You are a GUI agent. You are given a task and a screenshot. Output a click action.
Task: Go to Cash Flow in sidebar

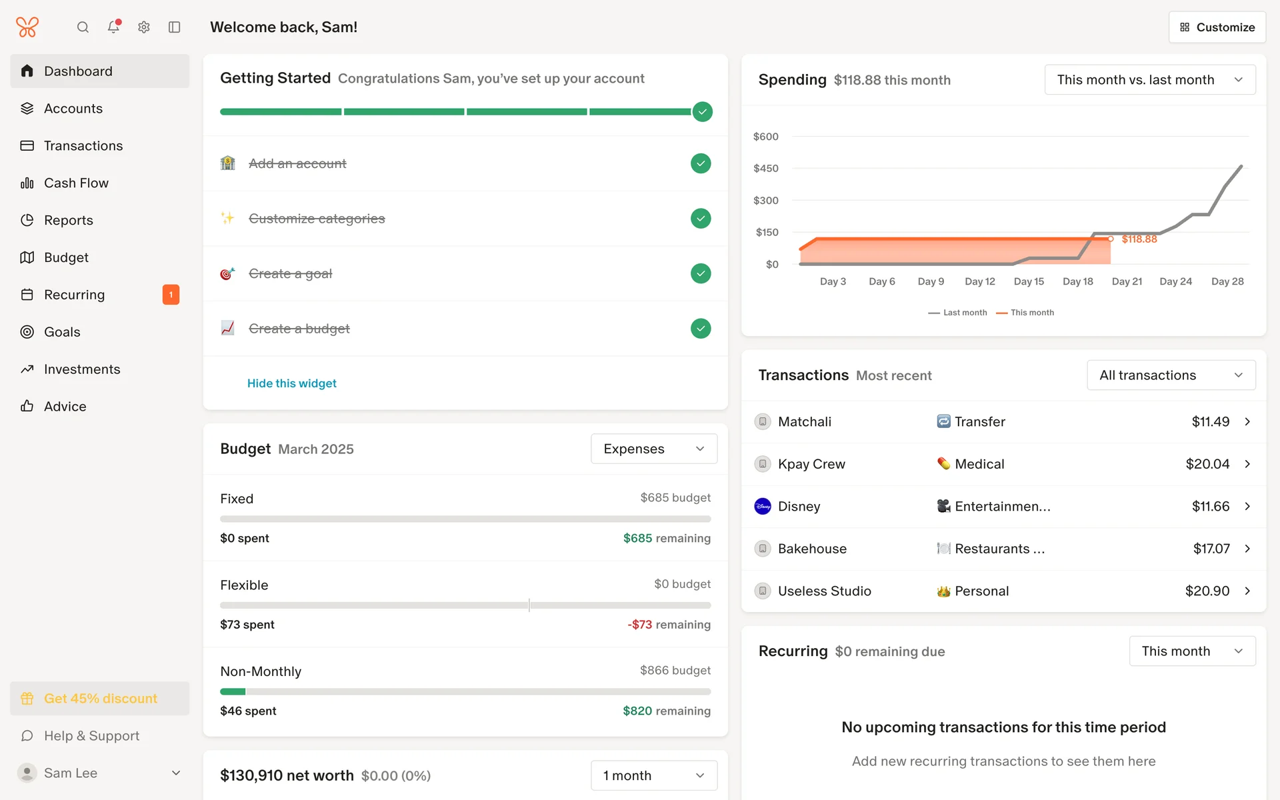(76, 183)
